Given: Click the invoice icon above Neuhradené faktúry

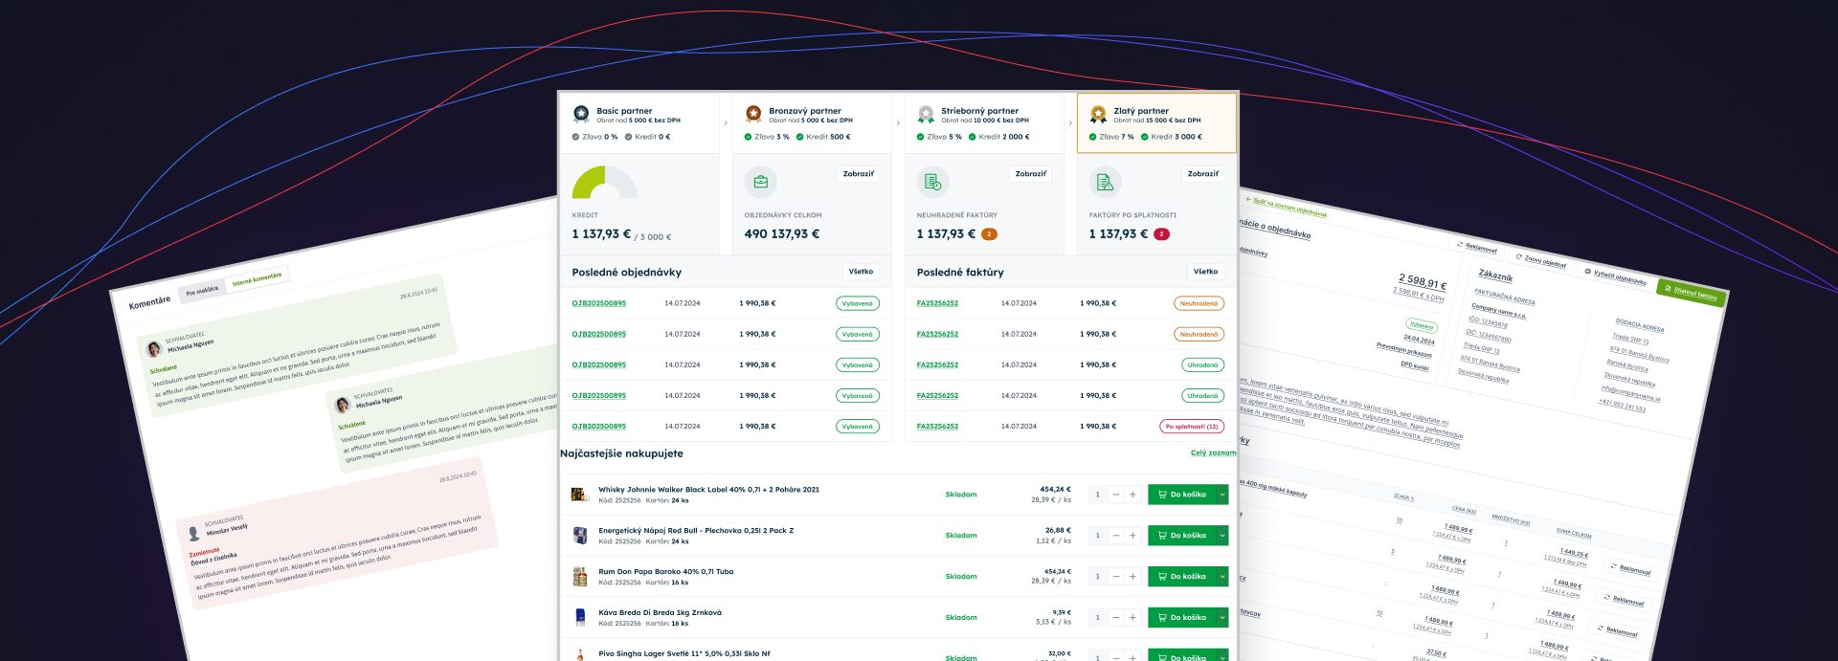Looking at the screenshot, I should (x=932, y=182).
